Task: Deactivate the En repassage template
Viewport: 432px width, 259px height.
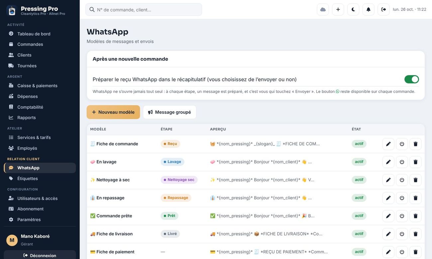Action: (402, 198)
